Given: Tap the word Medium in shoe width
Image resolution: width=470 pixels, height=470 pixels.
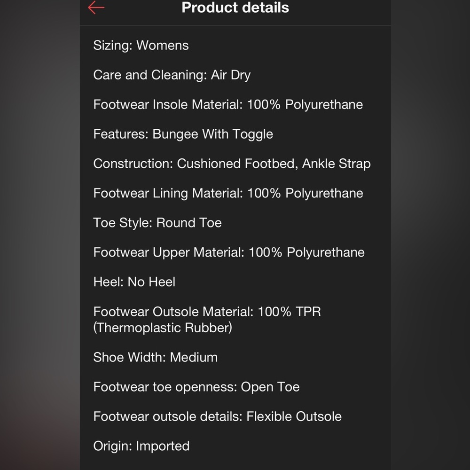Looking at the screenshot, I should point(194,357).
